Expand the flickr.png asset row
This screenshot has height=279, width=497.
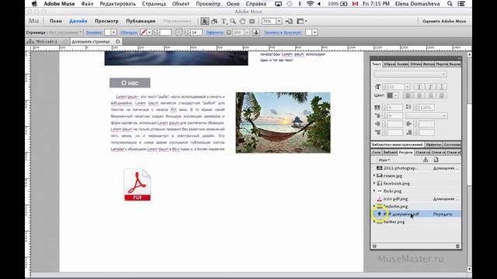point(374,191)
